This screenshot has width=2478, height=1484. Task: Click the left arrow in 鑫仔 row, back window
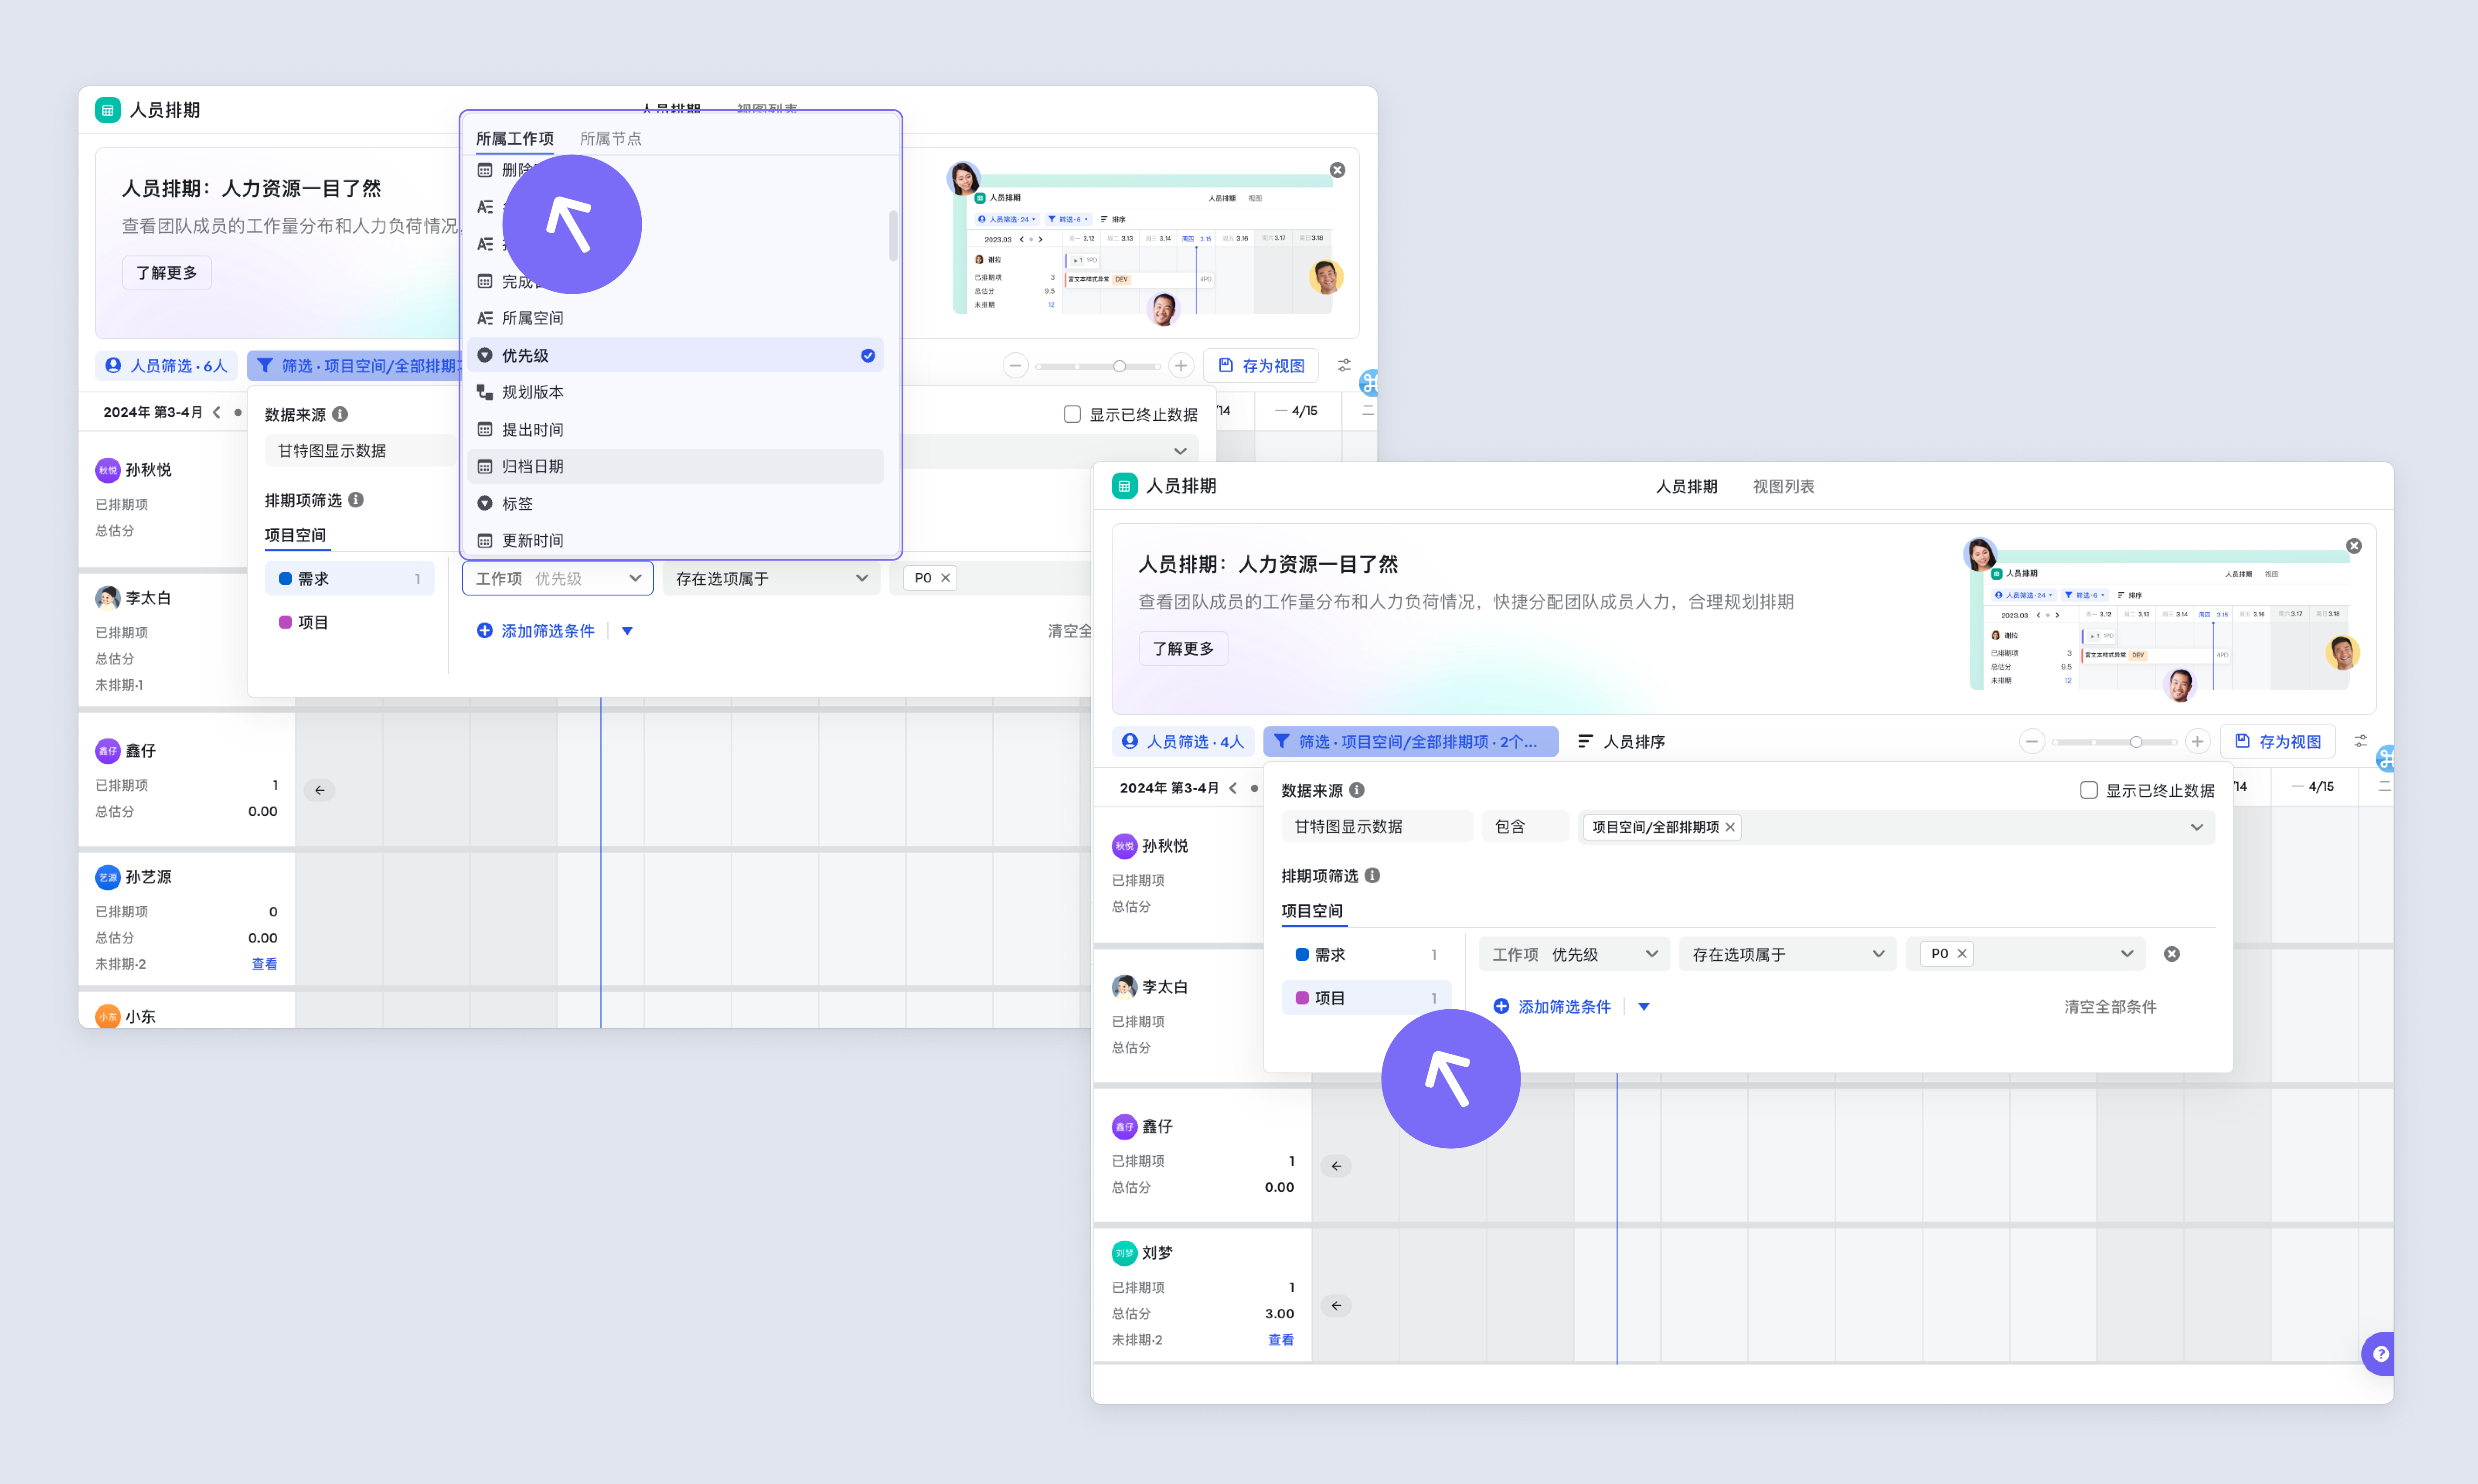(320, 790)
